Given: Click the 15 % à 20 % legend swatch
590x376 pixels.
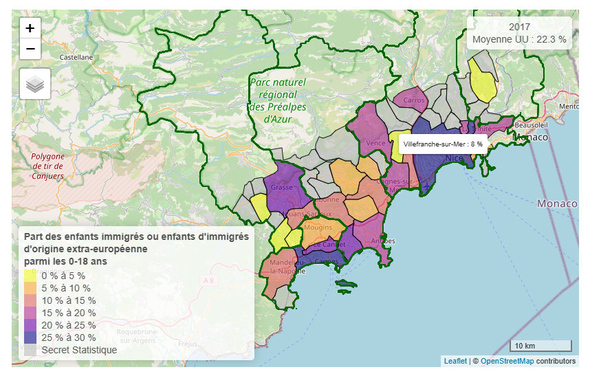Looking at the screenshot, I should pyautogui.click(x=31, y=313).
